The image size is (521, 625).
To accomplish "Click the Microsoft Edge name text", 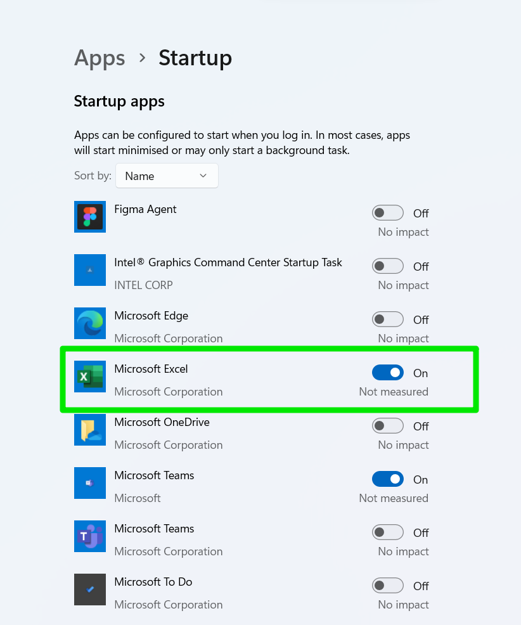I will coord(151,316).
